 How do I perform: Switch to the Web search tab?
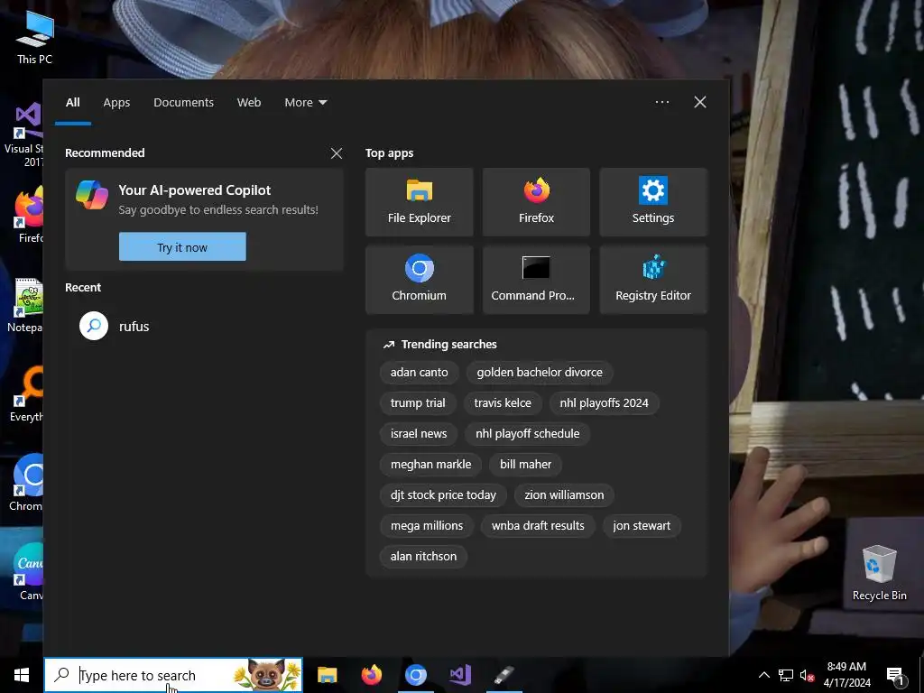tap(249, 102)
